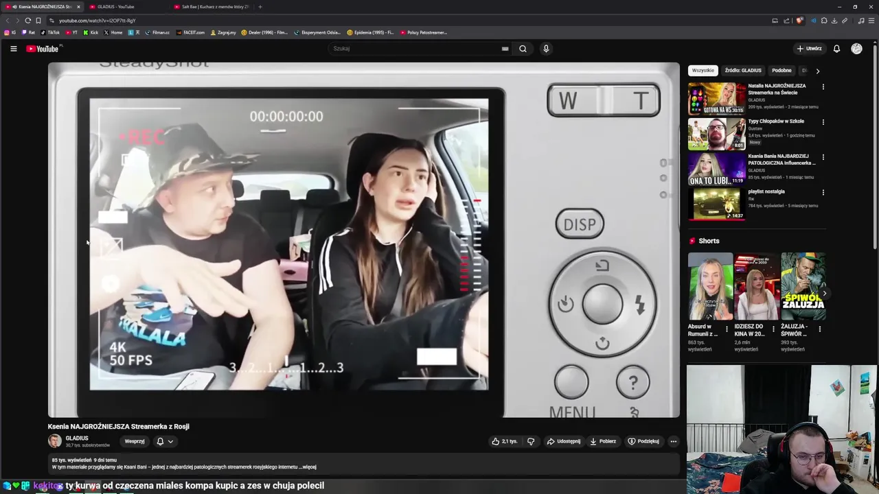
Task: Open options for Typy Chłopaków w Szkole
Action: (823, 122)
